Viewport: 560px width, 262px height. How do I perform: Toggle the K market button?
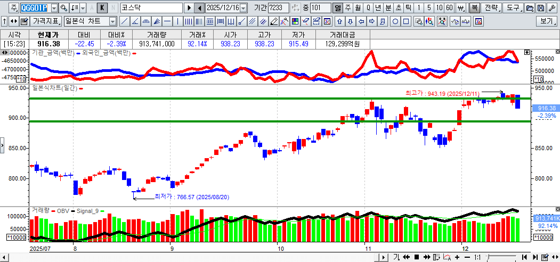pos(102,8)
